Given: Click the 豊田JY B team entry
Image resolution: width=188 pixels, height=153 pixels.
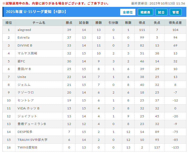Looking at the screenshot, I should point(24,69).
